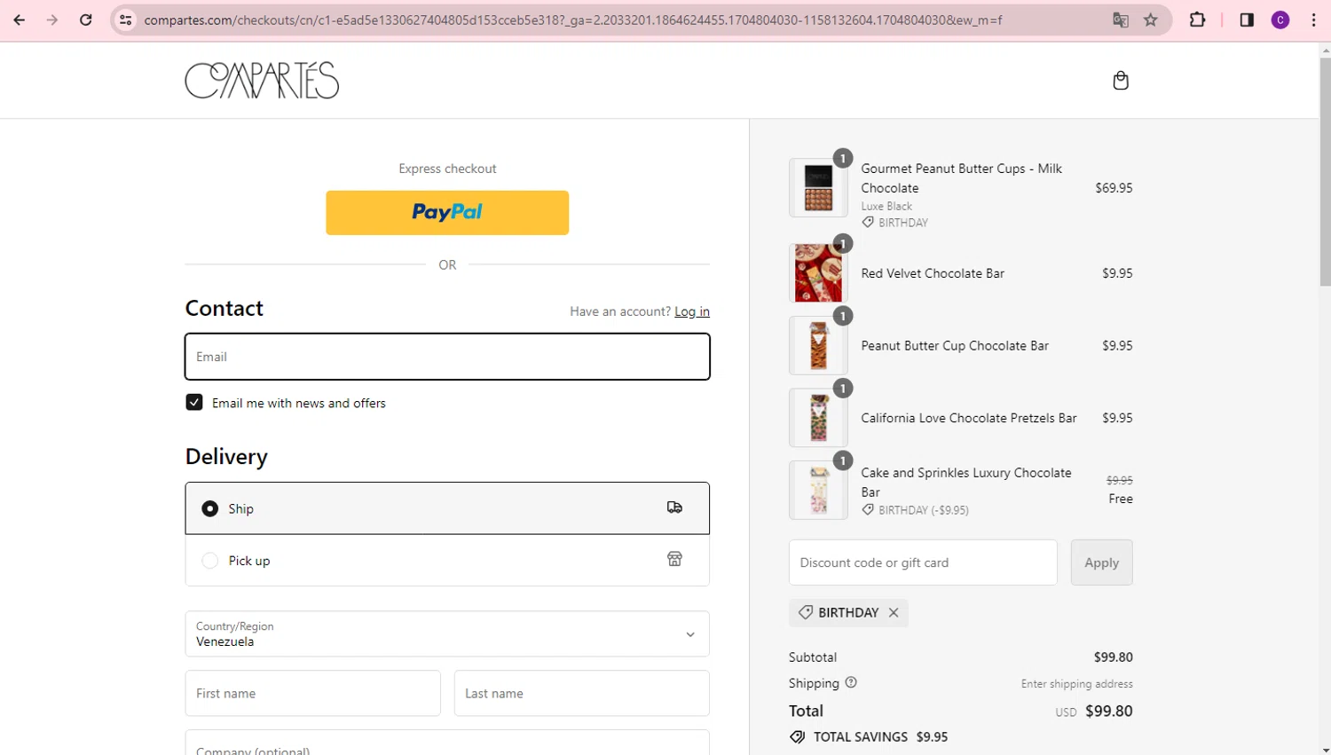Screen dimensions: 1331x755
Task: Click the Log in link
Action: (692, 311)
